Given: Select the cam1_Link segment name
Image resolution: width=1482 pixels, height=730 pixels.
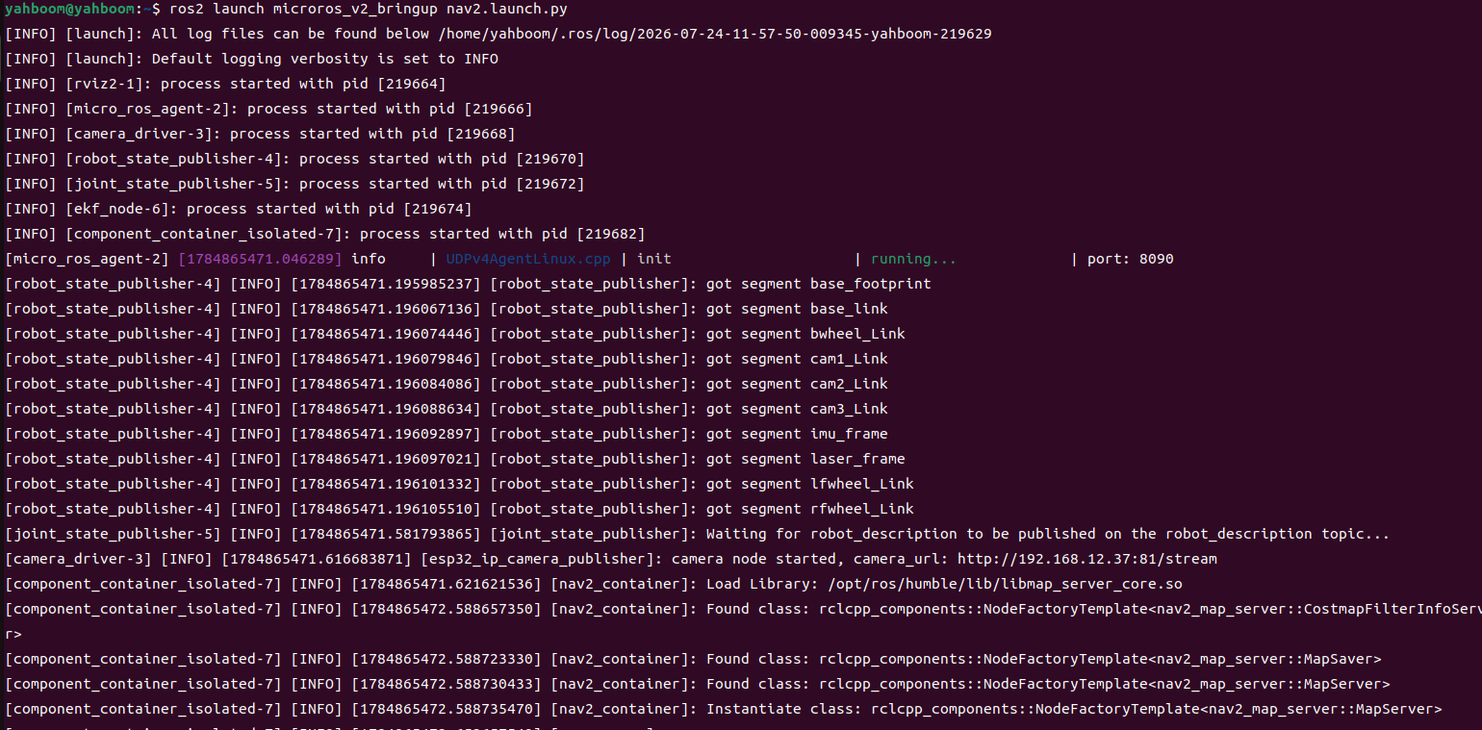Looking at the screenshot, I should point(849,359).
